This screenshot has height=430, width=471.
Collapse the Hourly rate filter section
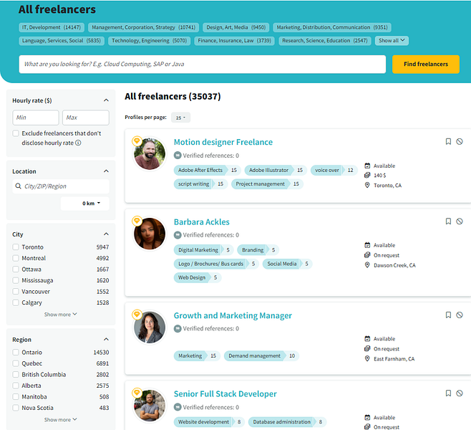106,100
